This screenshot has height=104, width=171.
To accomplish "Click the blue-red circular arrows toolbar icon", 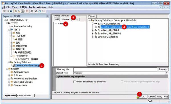I will (40, 11).
